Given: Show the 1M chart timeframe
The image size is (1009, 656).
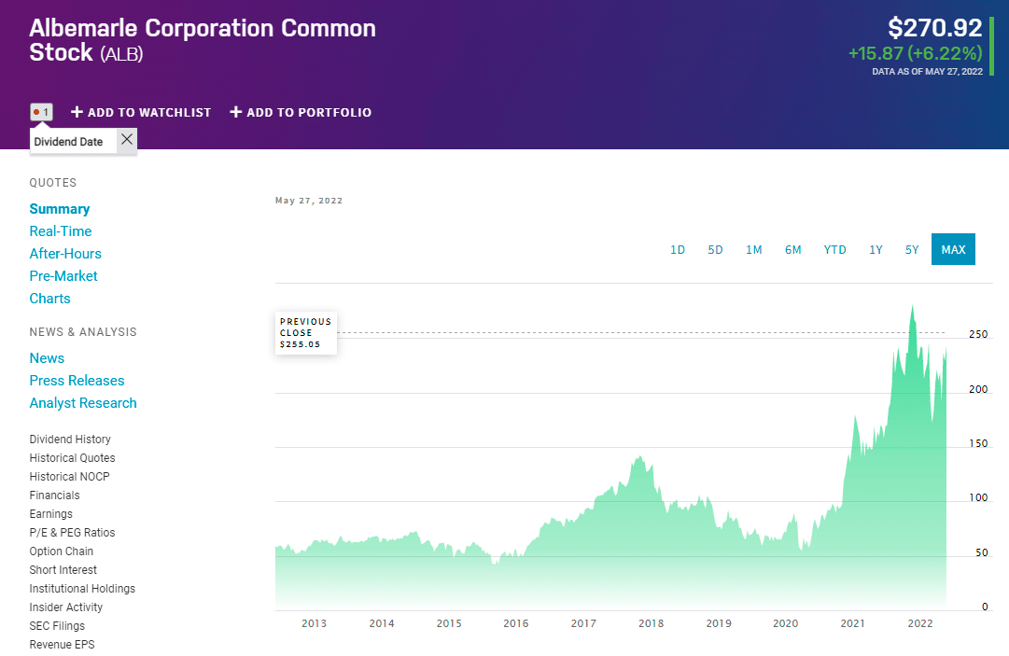Looking at the screenshot, I should click(x=753, y=249).
